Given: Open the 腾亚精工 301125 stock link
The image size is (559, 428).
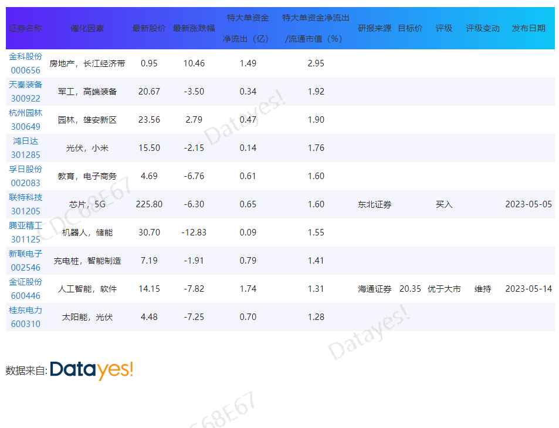Looking at the screenshot, I should pyautogui.click(x=25, y=232).
